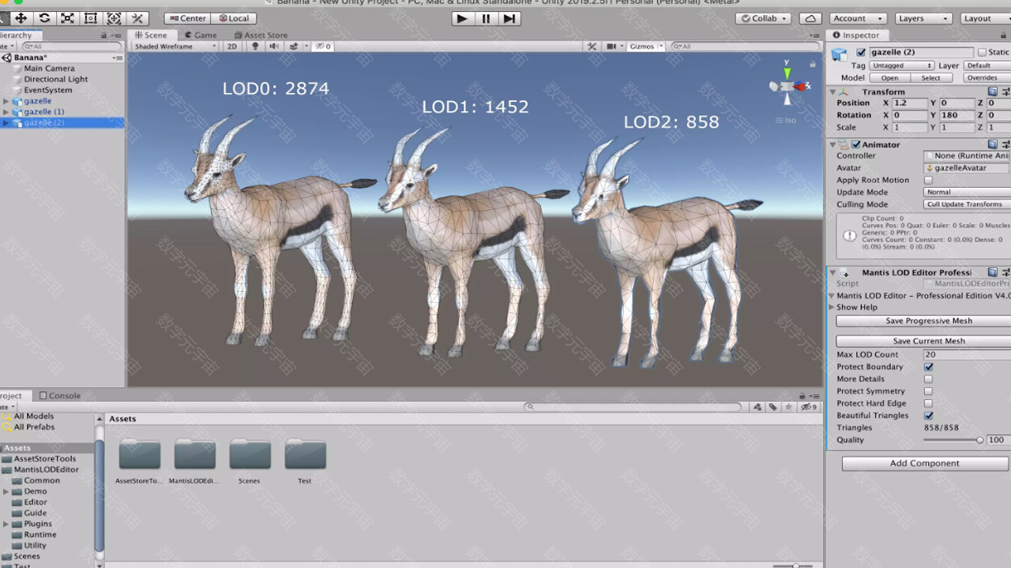Select the Move tool in toolbar

point(21,18)
